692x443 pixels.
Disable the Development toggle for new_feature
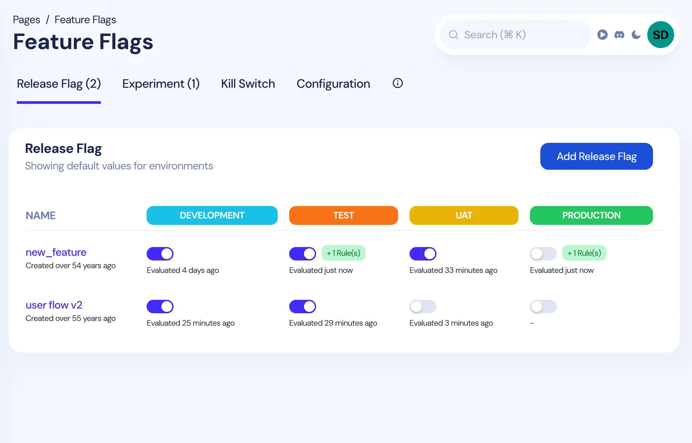(160, 253)
